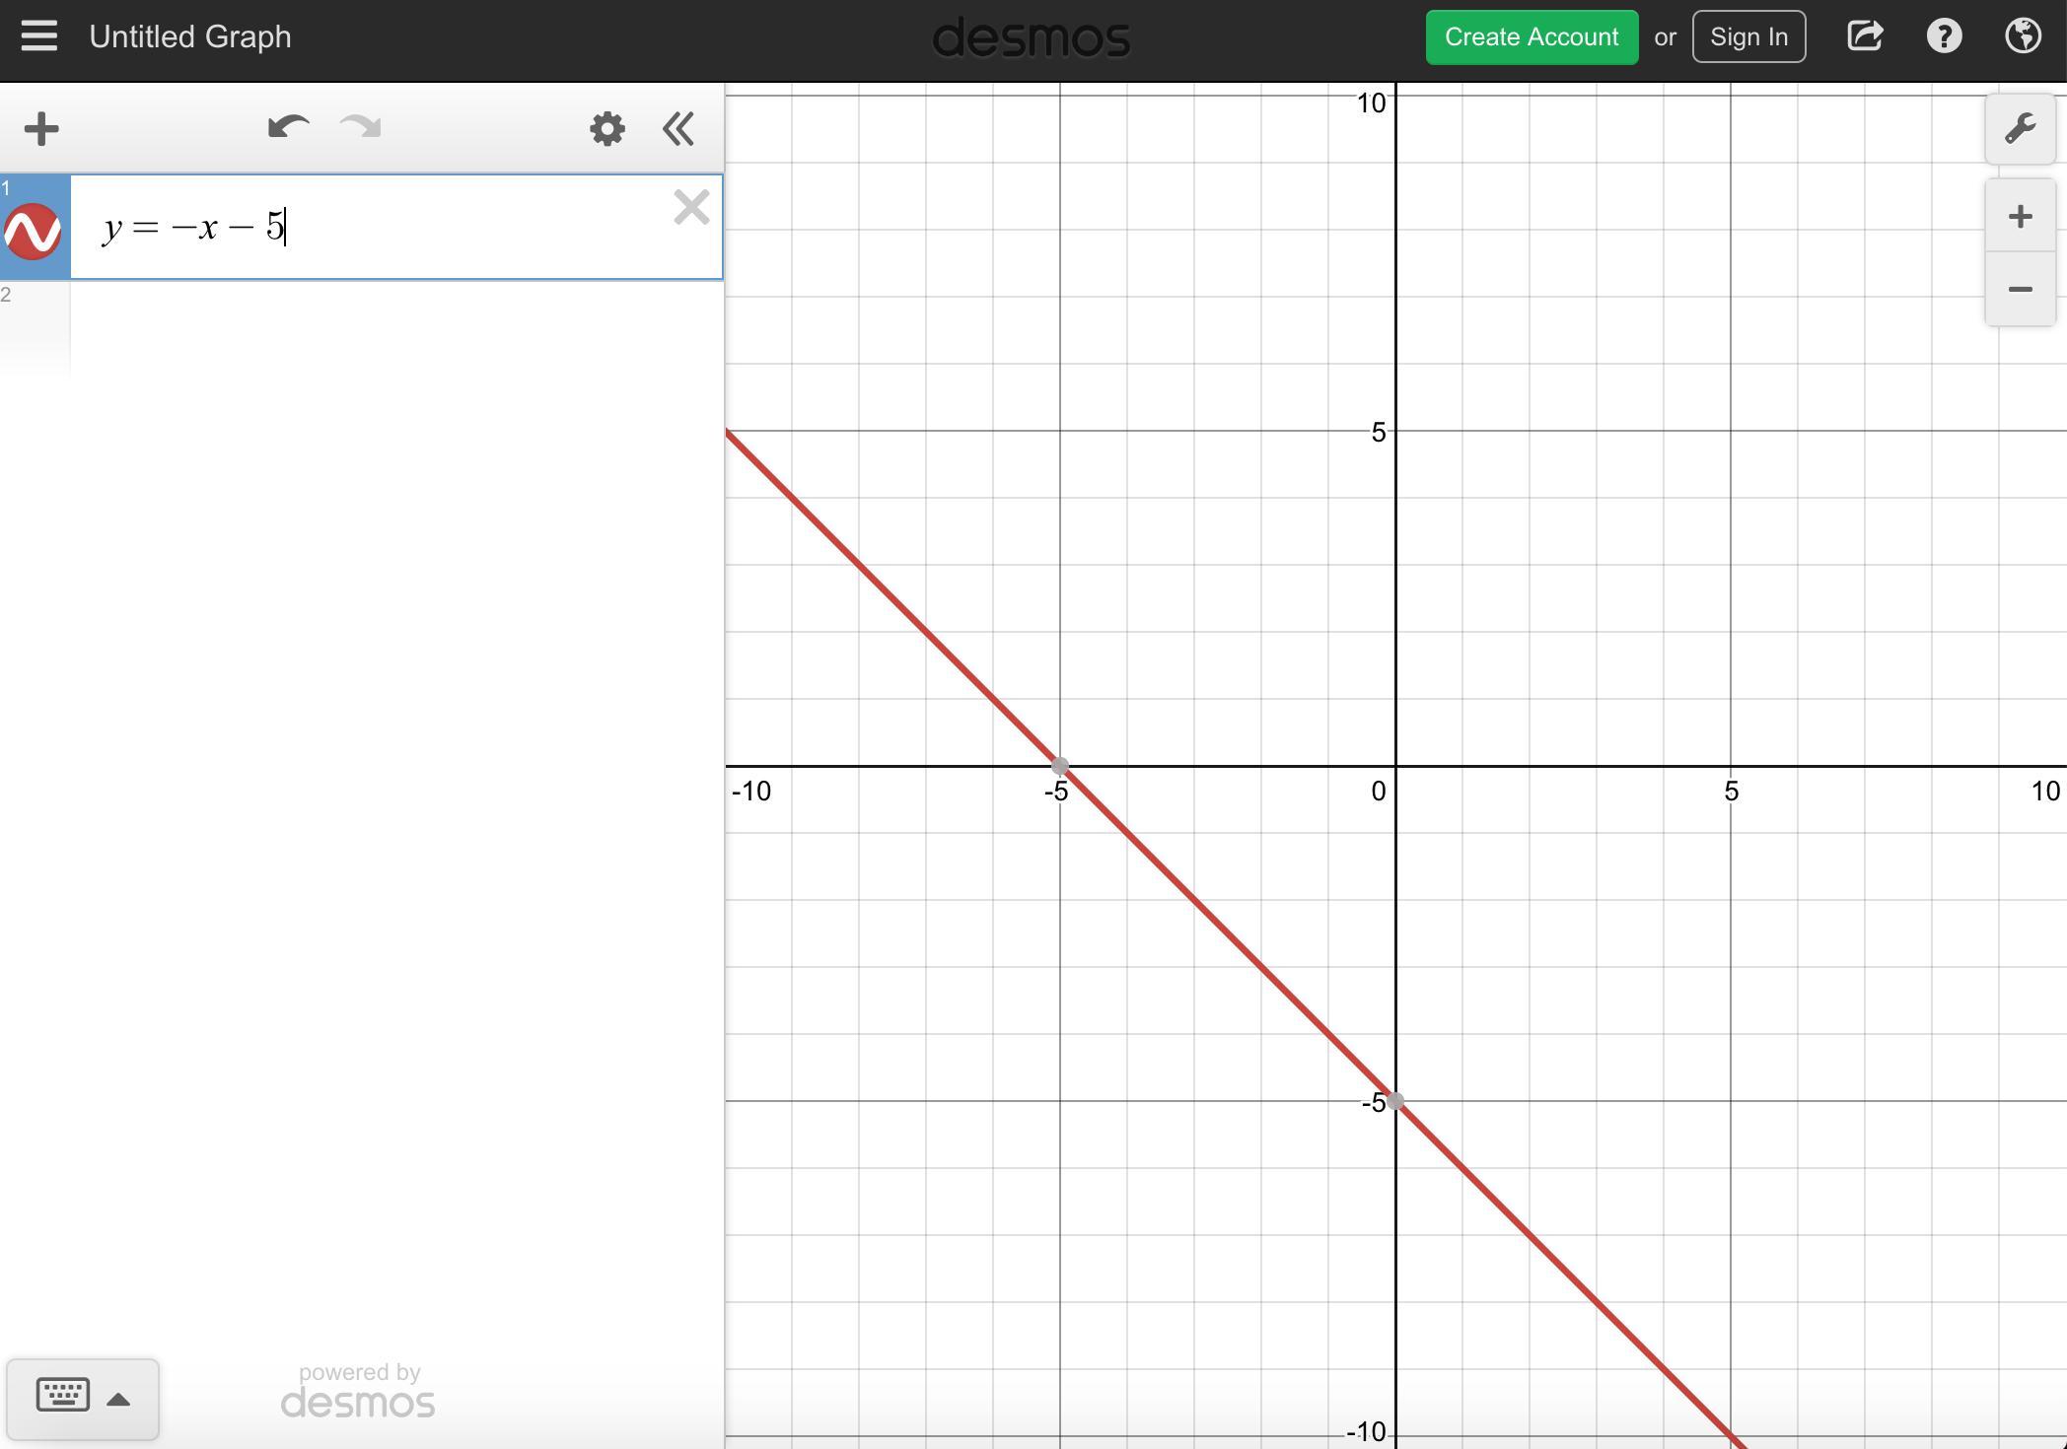Zoom out on the graph
This screenshot has width=2067, height=1449.
click(x=2020, y=289)
